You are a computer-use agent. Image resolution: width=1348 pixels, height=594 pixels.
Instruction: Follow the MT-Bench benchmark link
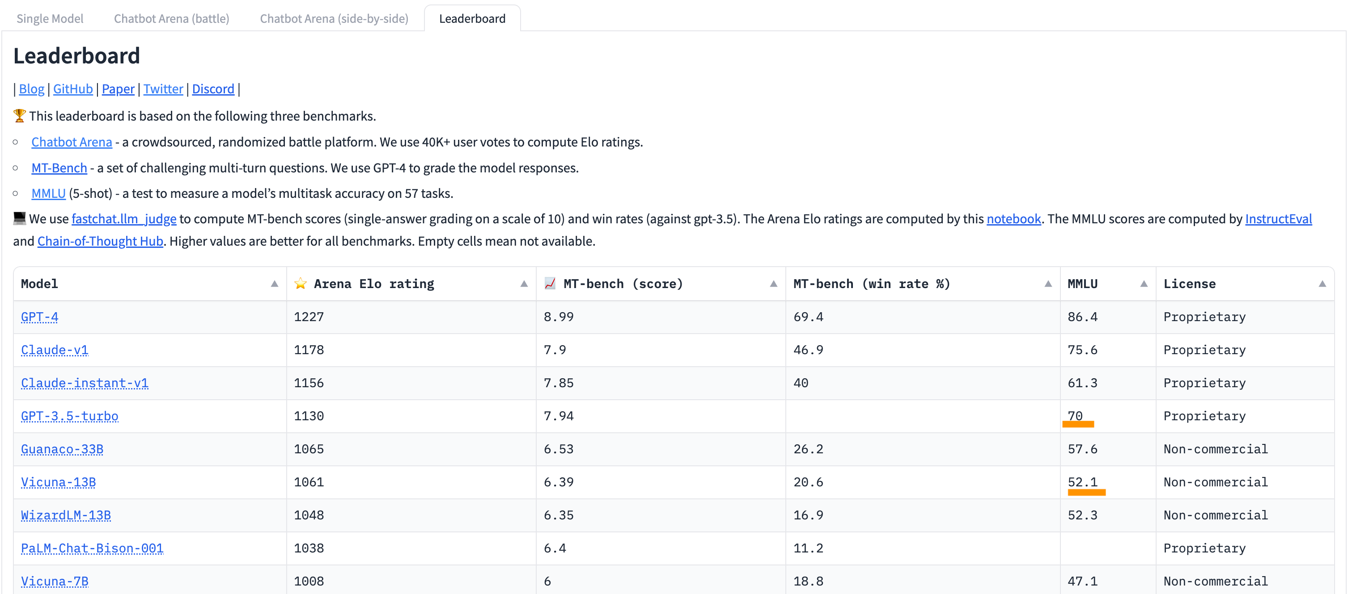point(59,167)
